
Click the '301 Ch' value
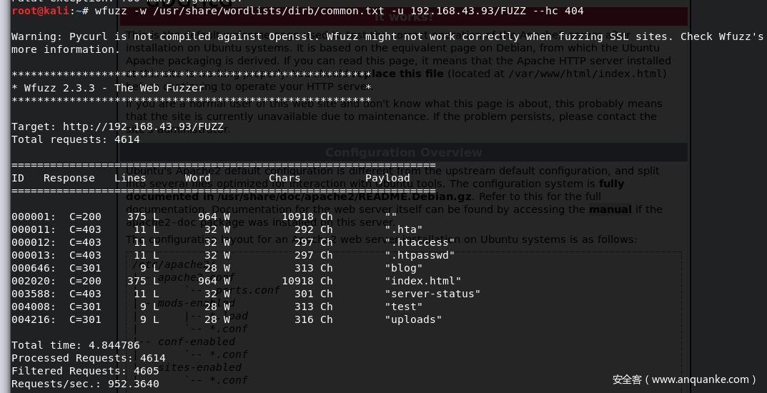click(x=314, y=294)
